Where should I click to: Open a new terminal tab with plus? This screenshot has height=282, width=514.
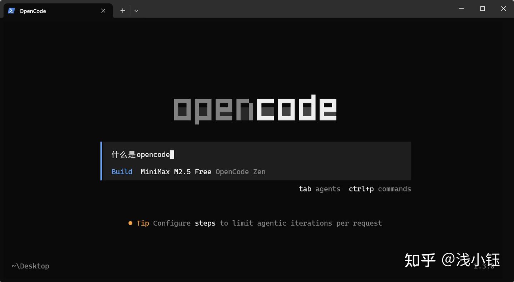122,11
